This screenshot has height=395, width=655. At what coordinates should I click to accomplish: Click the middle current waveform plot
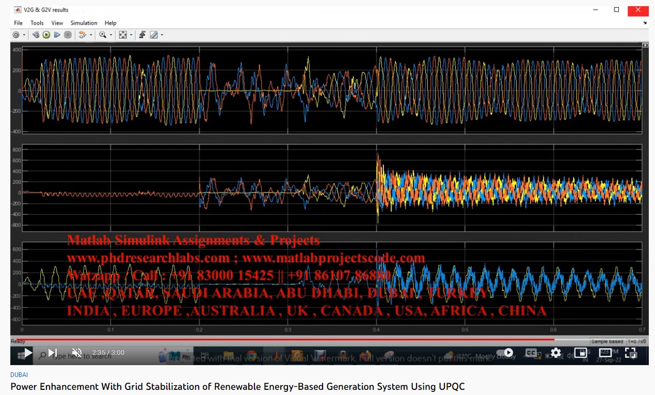[x=332, y=187]
